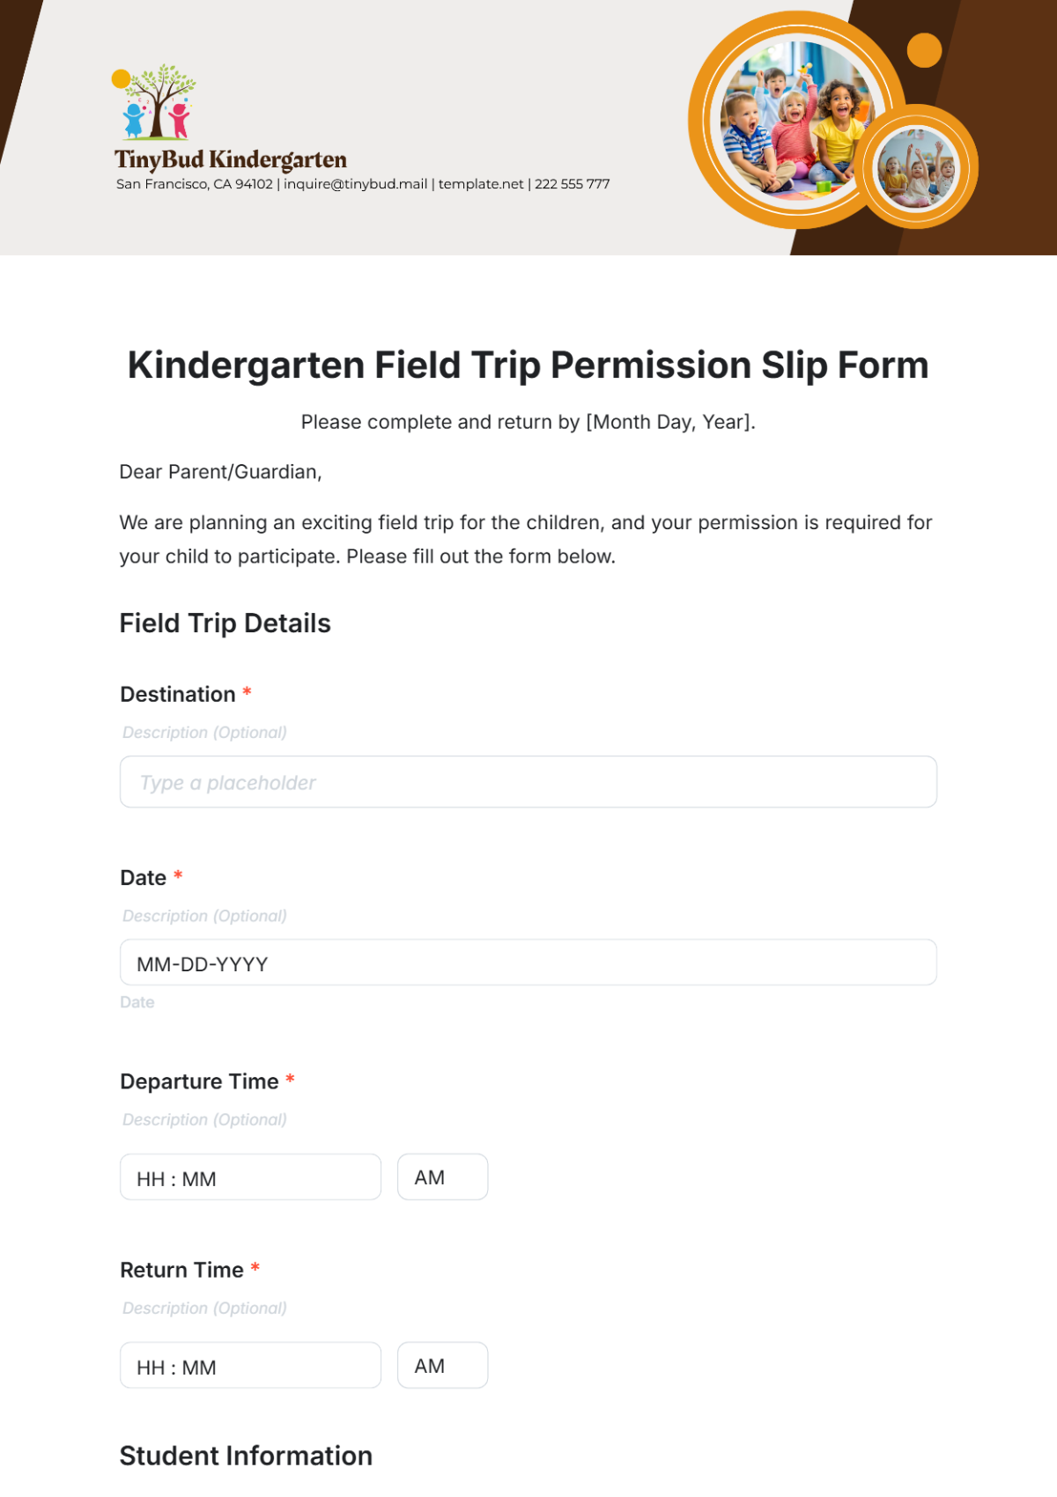Click the Departure Time description optional text
The height and width of the screenshot is (1497, 1057).
204,1120
